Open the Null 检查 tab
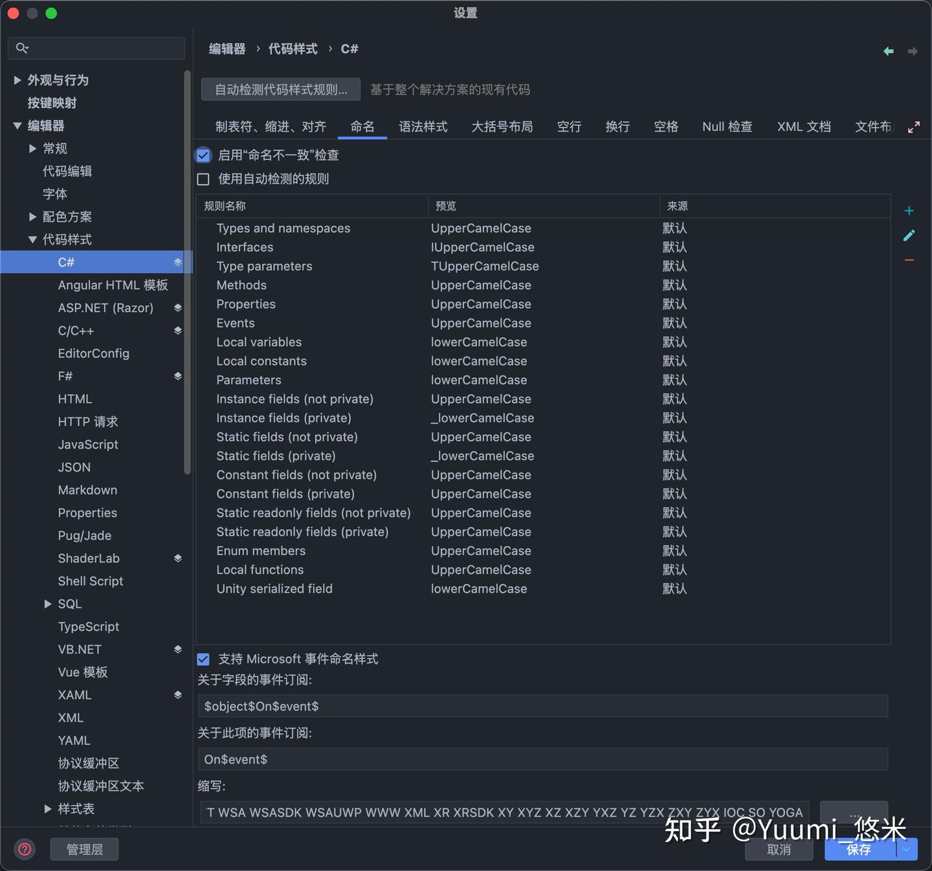Viewport: 932px width, 871px height. point(727,127)
